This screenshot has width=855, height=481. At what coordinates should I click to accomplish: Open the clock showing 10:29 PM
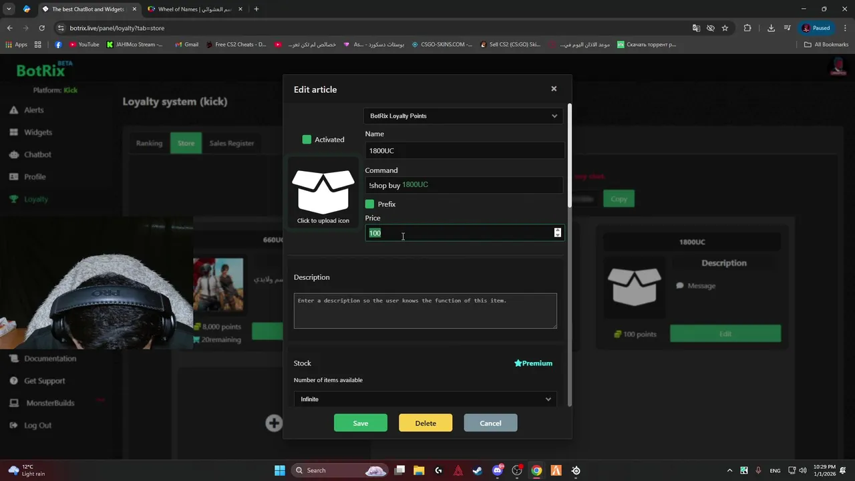pos(824,470)
